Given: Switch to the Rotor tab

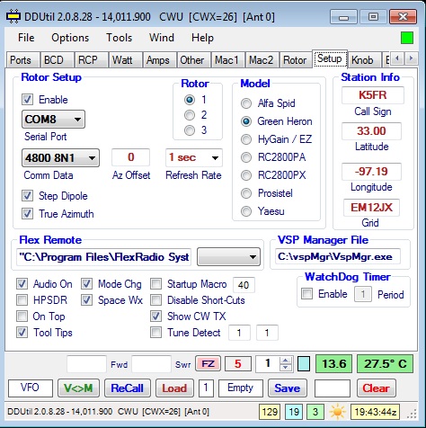Looking at the screenshot, I should [x=295, y=60].
